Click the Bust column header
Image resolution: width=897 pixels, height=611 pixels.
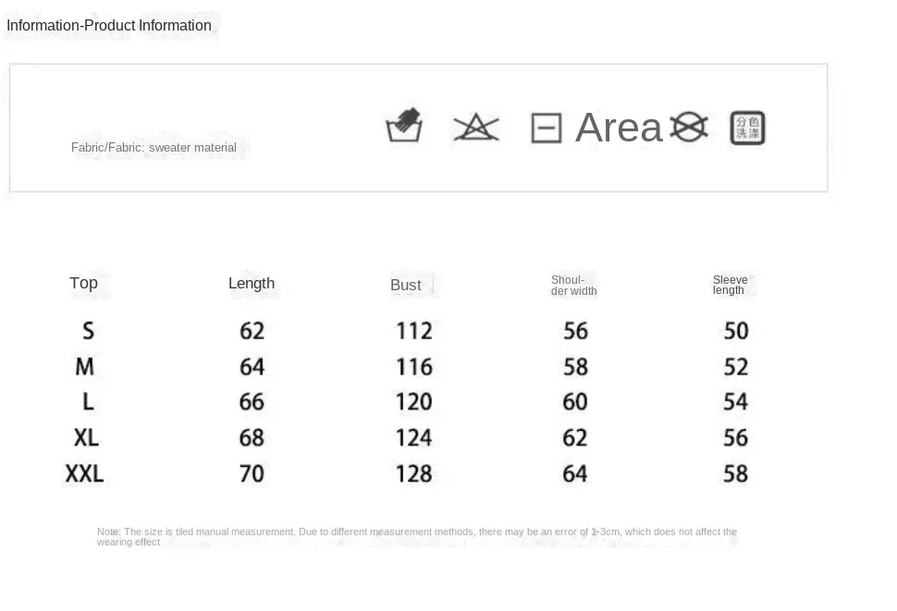pyautogui.click(x=406, y=285)
